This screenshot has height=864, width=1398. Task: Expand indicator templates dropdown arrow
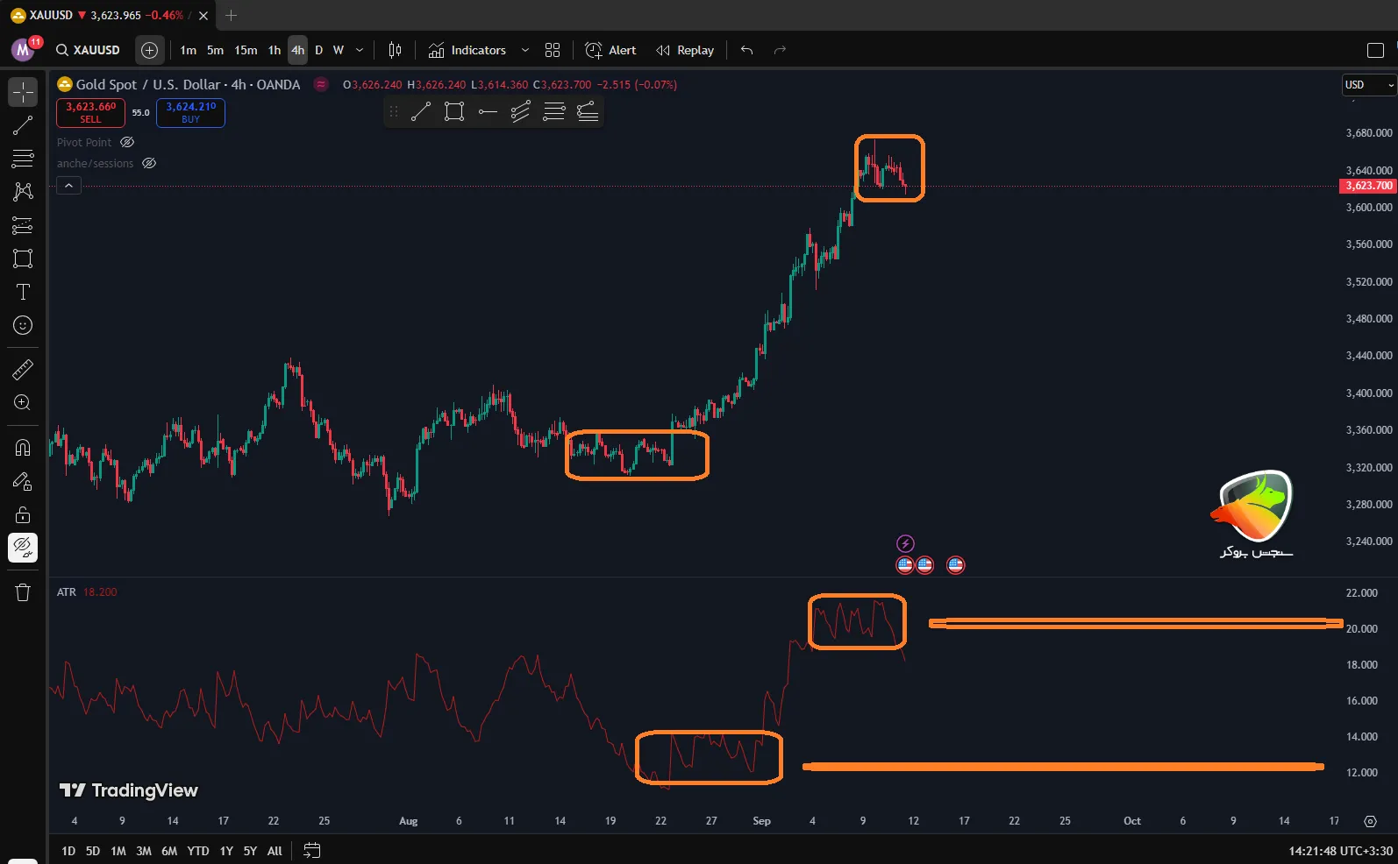tap(525, 50)
